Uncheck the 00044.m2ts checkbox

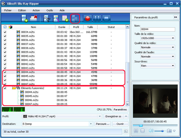click(5, 72)
